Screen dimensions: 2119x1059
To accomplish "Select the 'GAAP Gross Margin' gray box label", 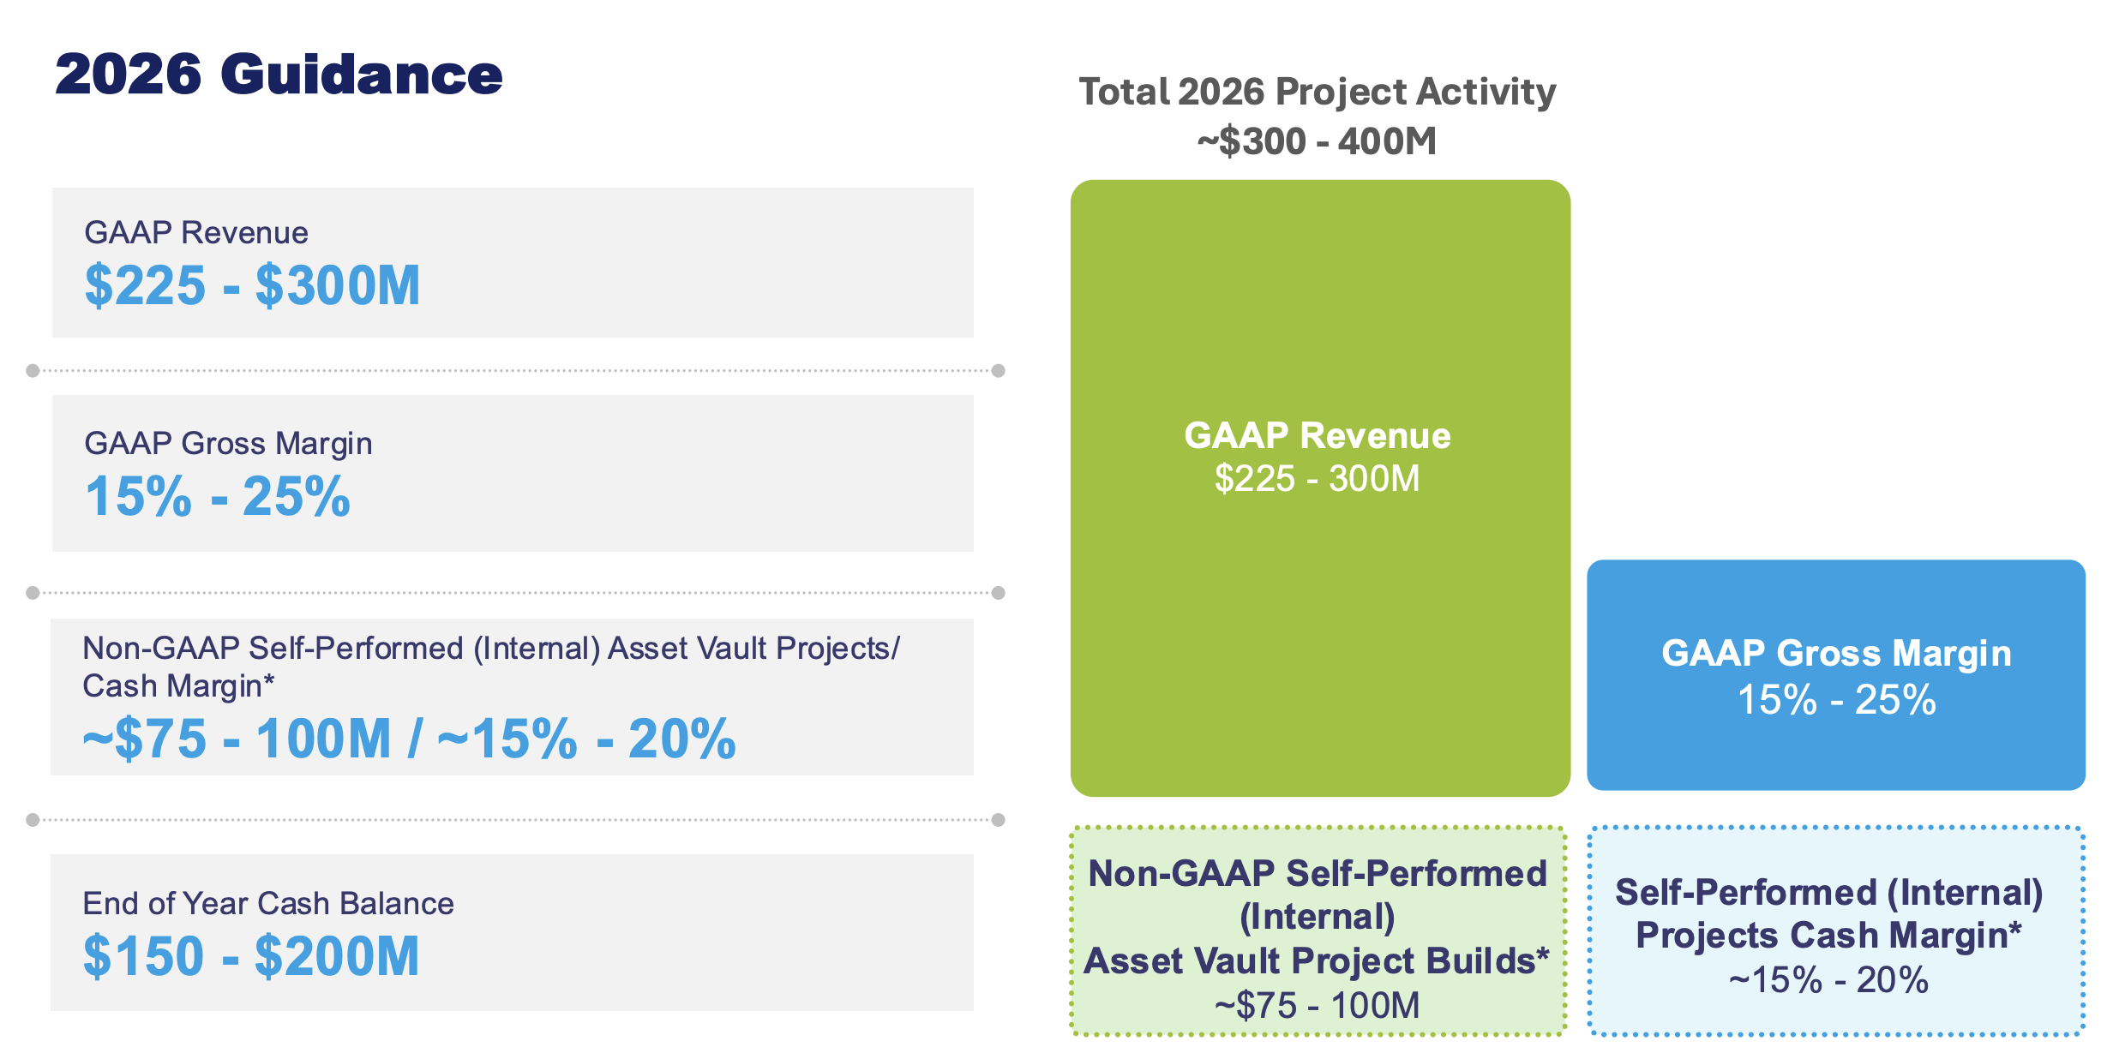I will tap(228, 444).
